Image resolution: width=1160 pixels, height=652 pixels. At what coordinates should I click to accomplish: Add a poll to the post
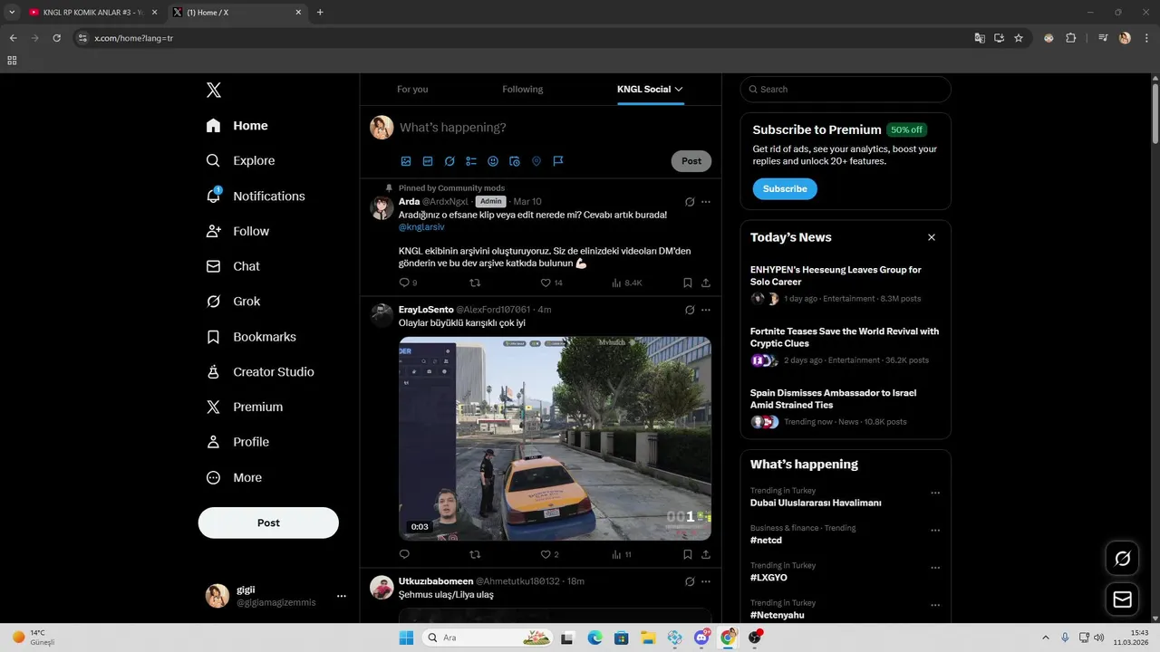click(x=471, y=161)
